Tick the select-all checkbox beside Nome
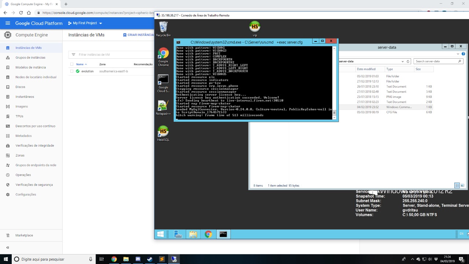469x264 pixels. 72,64
